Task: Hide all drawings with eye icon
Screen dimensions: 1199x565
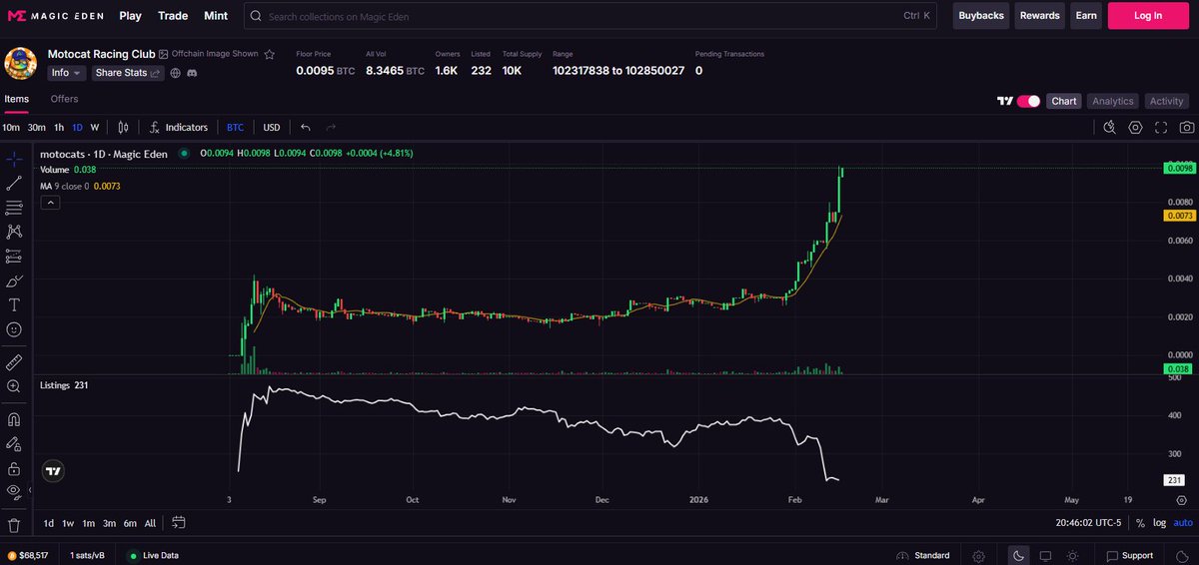Action: (x=14, y=491)
